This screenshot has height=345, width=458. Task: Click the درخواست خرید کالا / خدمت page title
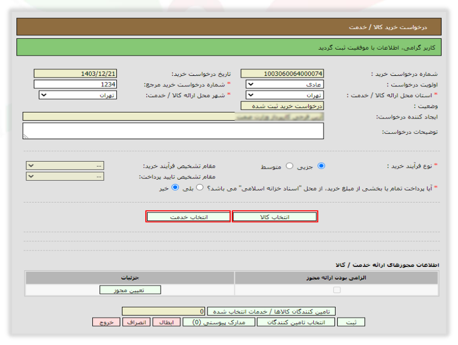(x=388, y=27)
